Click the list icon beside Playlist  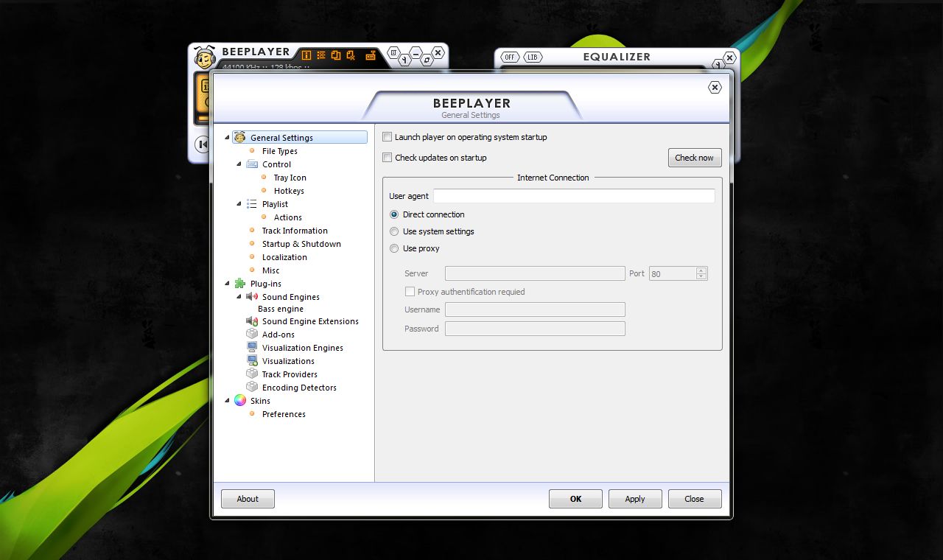coord(252,204)
